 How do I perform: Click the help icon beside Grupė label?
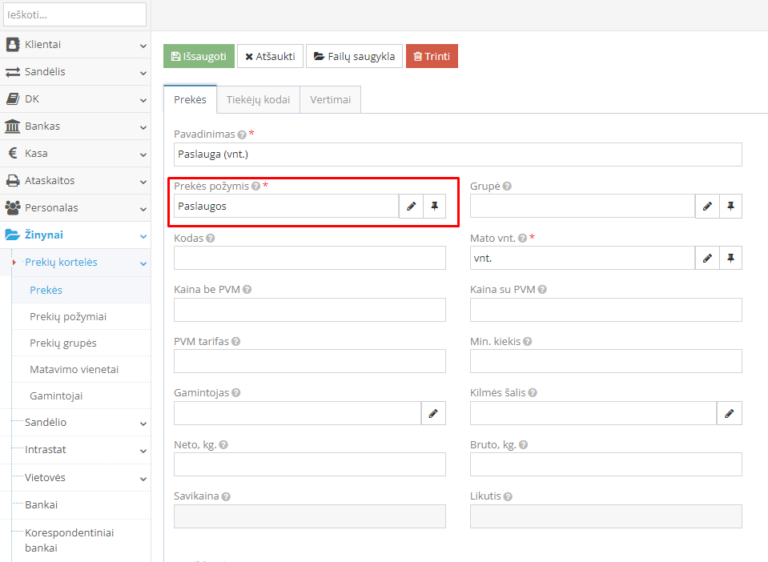coord(507,187)
